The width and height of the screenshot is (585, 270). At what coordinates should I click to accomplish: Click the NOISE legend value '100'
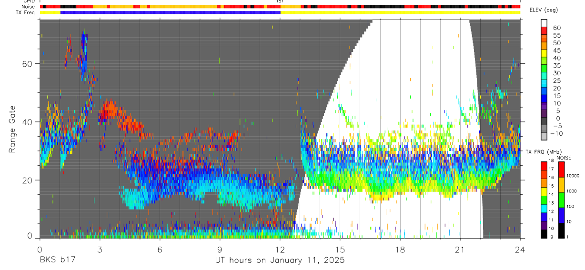click(x=571, y=206)
